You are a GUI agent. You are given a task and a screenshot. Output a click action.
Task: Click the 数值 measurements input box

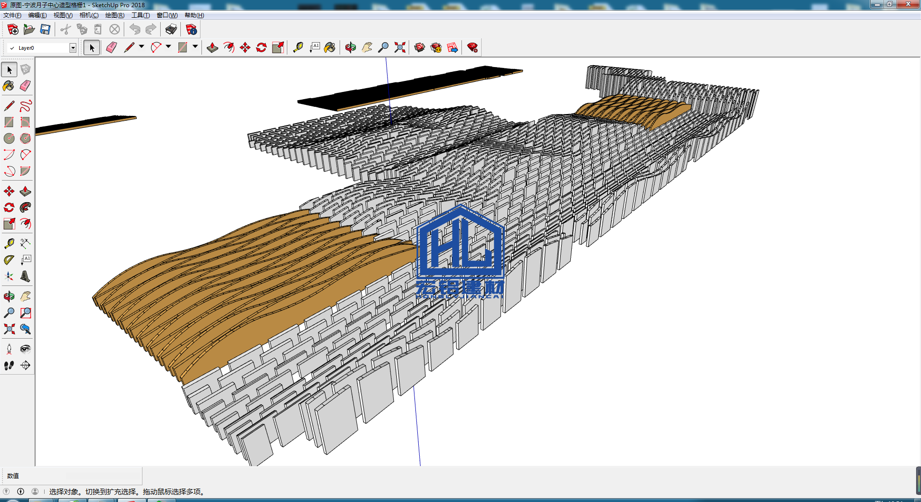(x=103, y=476)
